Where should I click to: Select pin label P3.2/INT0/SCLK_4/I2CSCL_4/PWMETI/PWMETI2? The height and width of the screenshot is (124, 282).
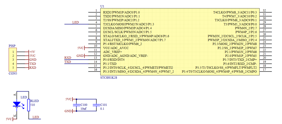(138, 67)
